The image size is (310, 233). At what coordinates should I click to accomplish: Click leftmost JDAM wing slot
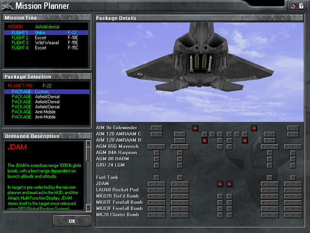156,184
